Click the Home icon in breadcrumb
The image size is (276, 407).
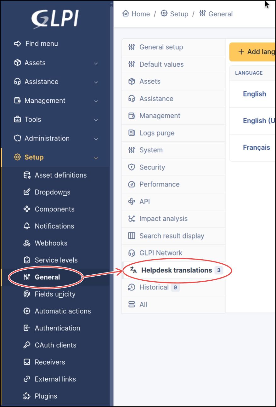(126, 14)
